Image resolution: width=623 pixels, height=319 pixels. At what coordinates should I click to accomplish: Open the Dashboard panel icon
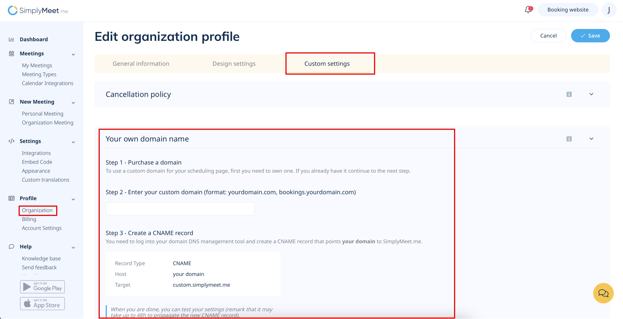tap(11, 39)
